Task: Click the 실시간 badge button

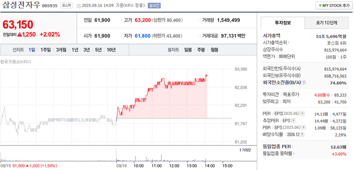Action: (154, 6)
